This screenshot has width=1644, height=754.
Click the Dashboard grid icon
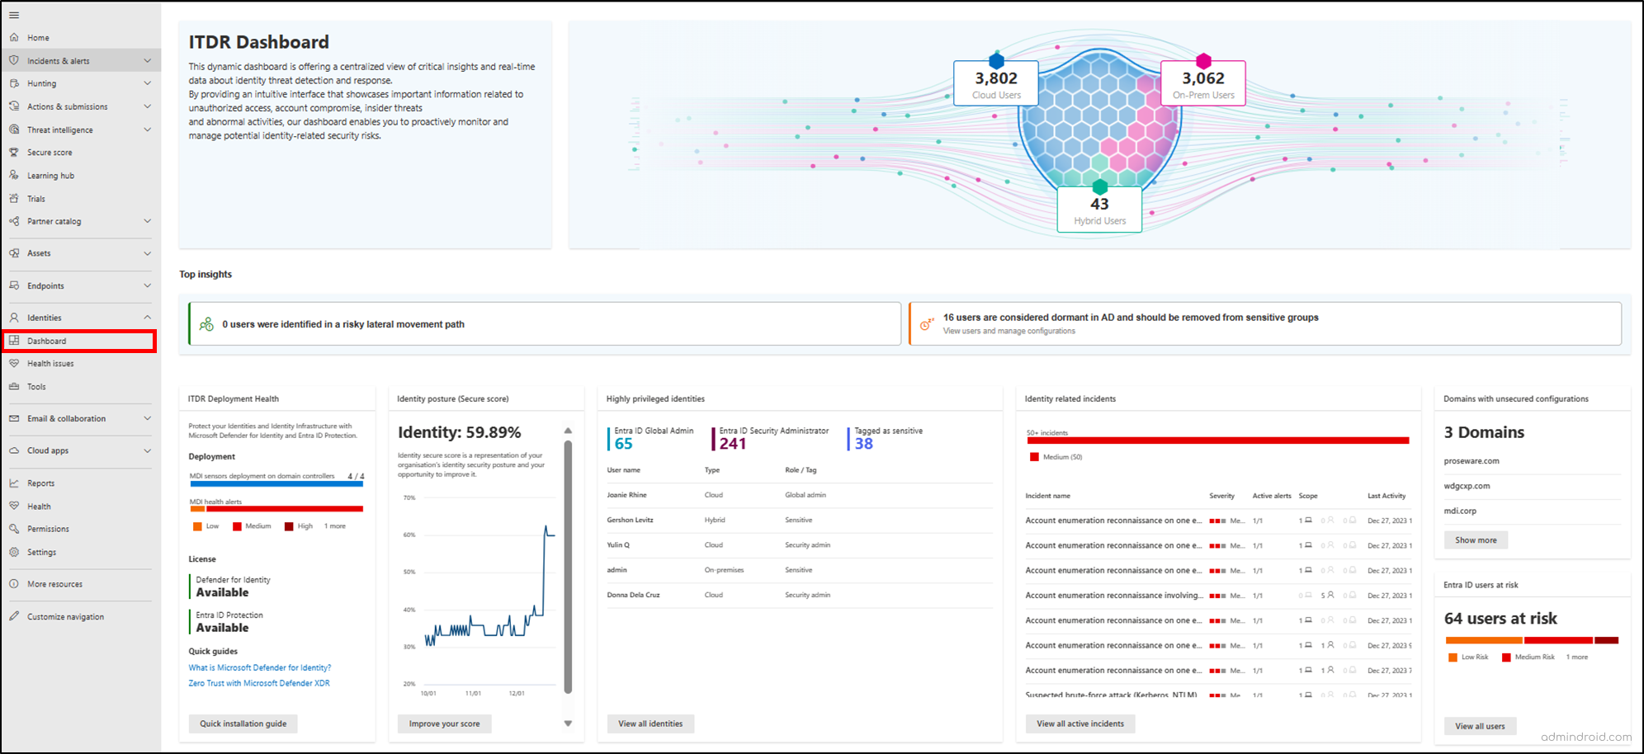(14, 341)
